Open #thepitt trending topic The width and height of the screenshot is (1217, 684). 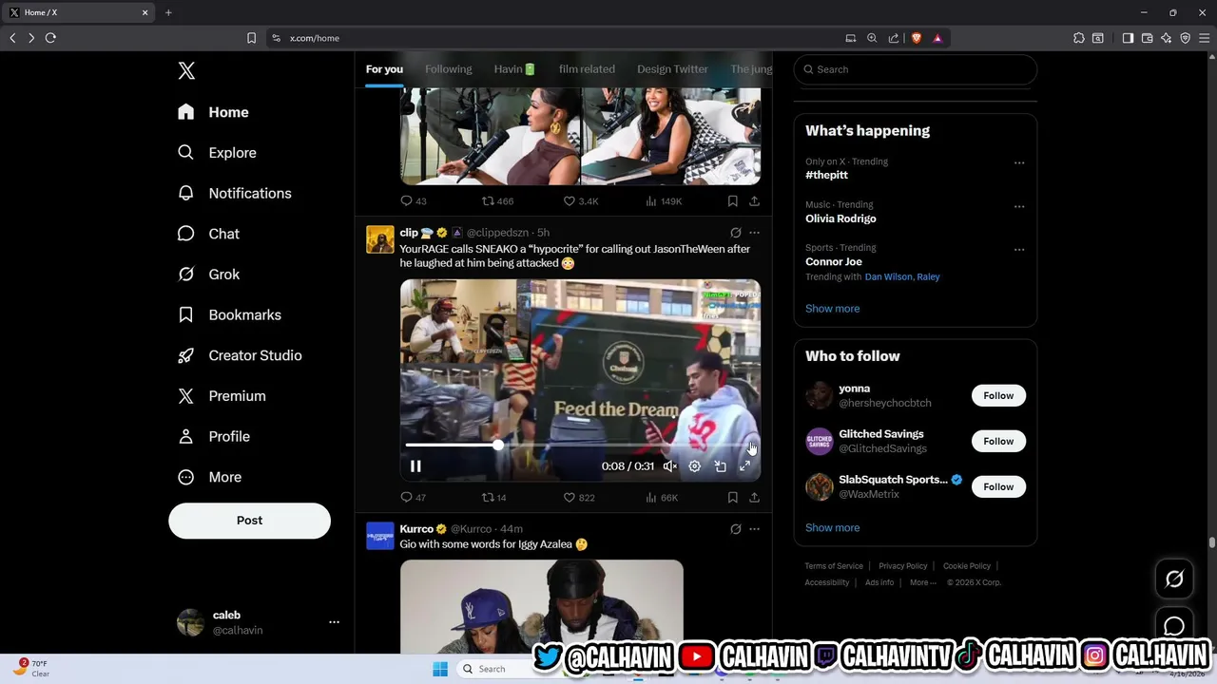point(826,175)
